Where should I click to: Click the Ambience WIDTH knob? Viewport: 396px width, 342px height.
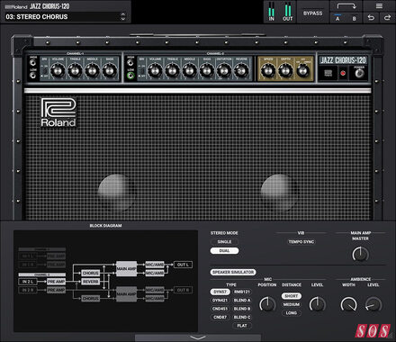pyautogui.click(x=348, y=304)
